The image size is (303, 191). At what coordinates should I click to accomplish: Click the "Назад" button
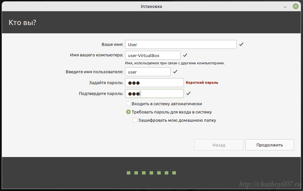(219, 145)
